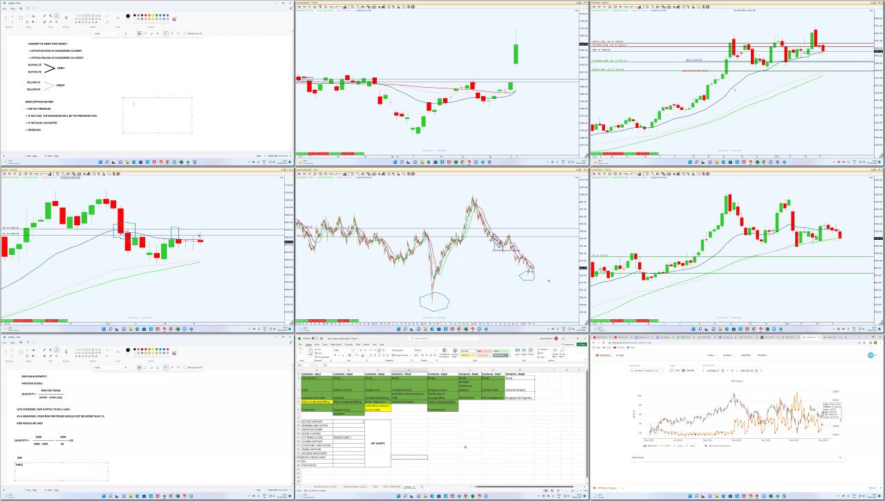
Task: Open the Analyse dropdown on Sensibull
Action: coord(729,355)
